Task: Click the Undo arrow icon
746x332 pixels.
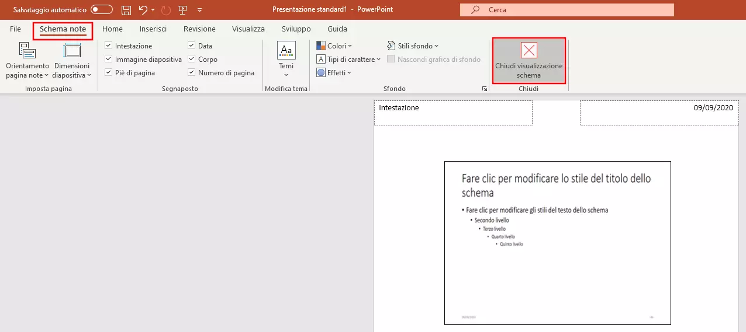Action: pos(143,10)
